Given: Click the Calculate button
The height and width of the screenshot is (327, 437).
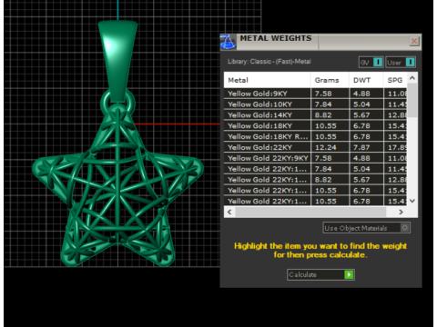Looking at the screenshot, I should [x=320, y=274].
